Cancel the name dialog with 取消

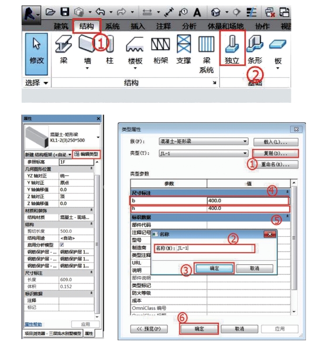point(254,268)
